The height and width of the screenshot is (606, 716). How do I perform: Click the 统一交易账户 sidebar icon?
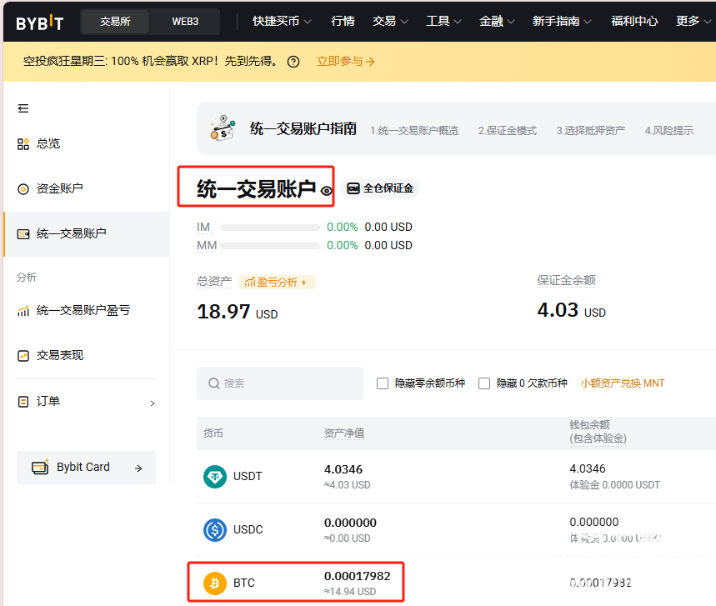pos(23,234)
